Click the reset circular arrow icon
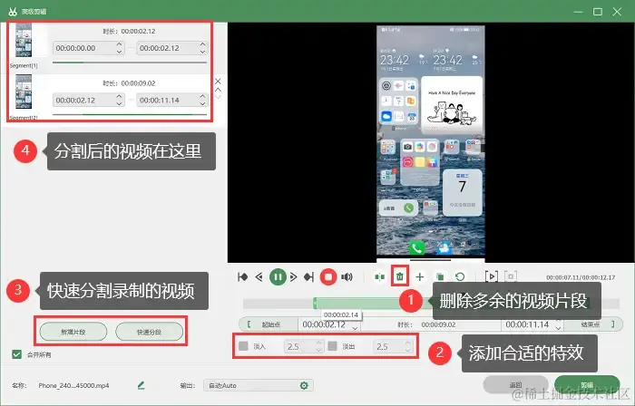 [460, 277]
